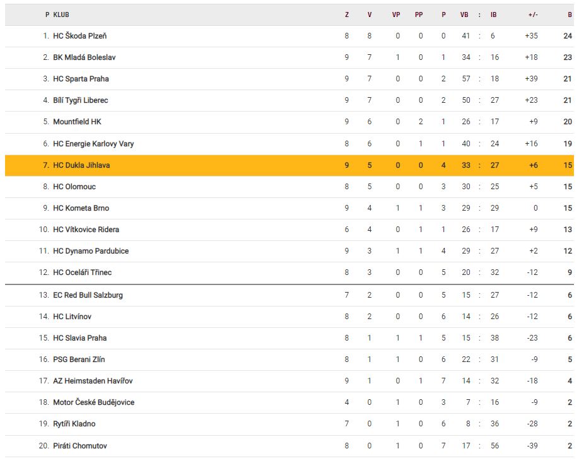Click the Z matches column header
Screen dimensions: 579x461
pos(347,15)
